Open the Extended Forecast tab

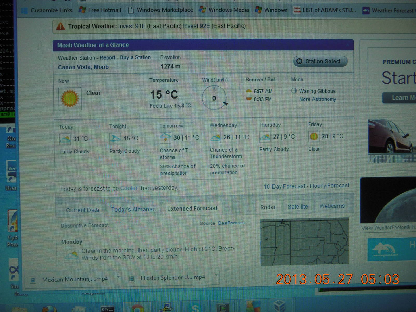coord(192,209)
